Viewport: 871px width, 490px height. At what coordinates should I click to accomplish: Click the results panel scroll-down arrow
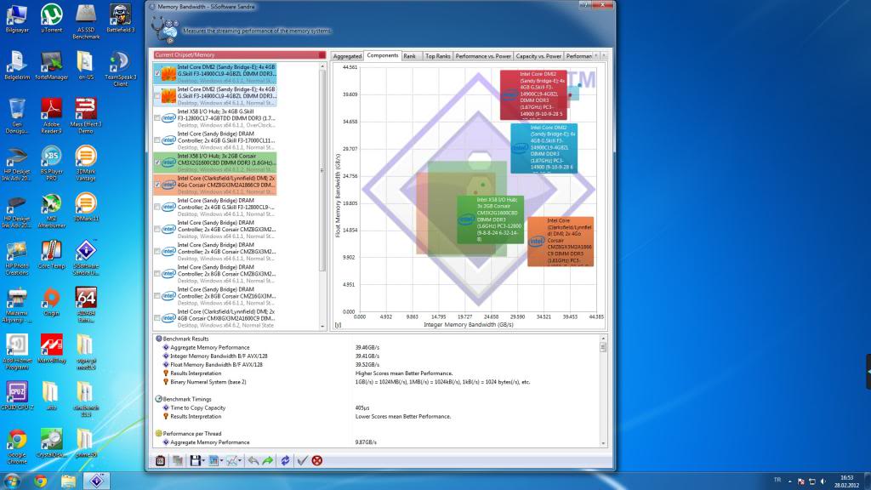click(x=603, y=443)
